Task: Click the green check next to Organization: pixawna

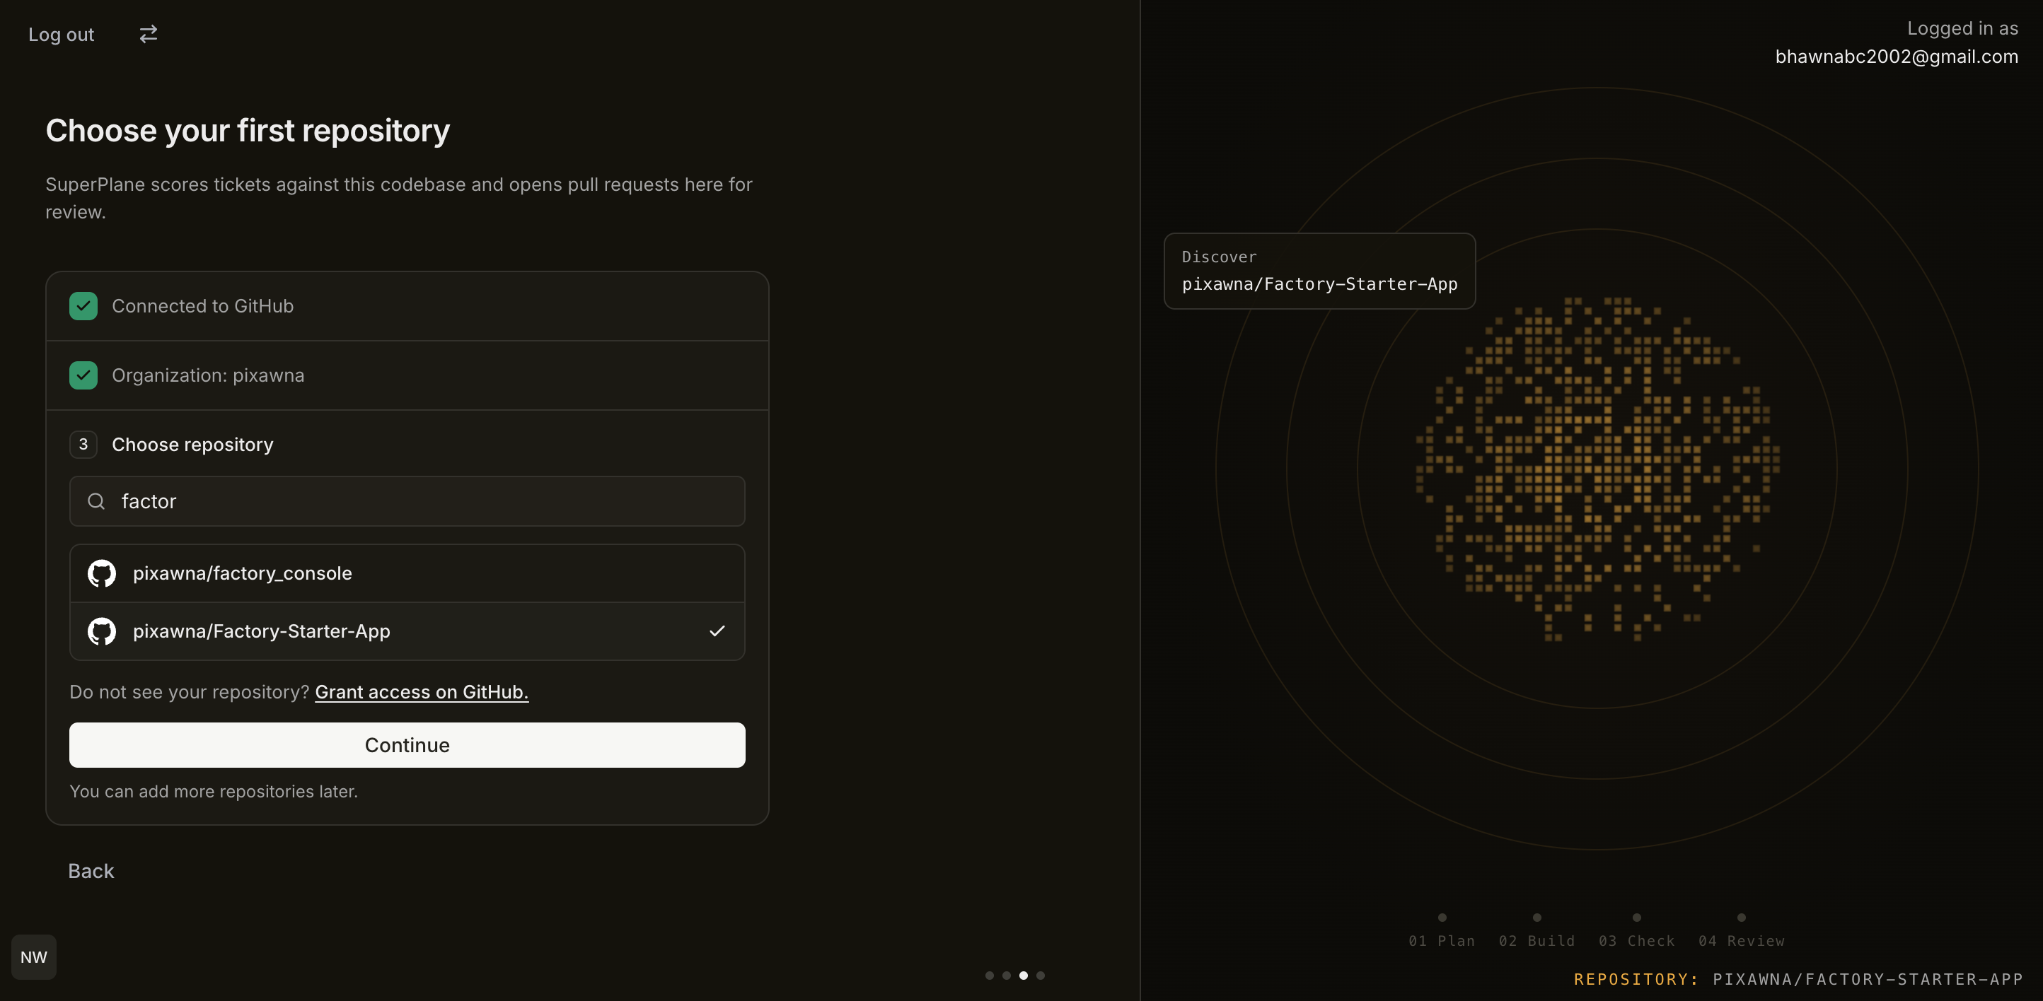Action: point(83,375)
